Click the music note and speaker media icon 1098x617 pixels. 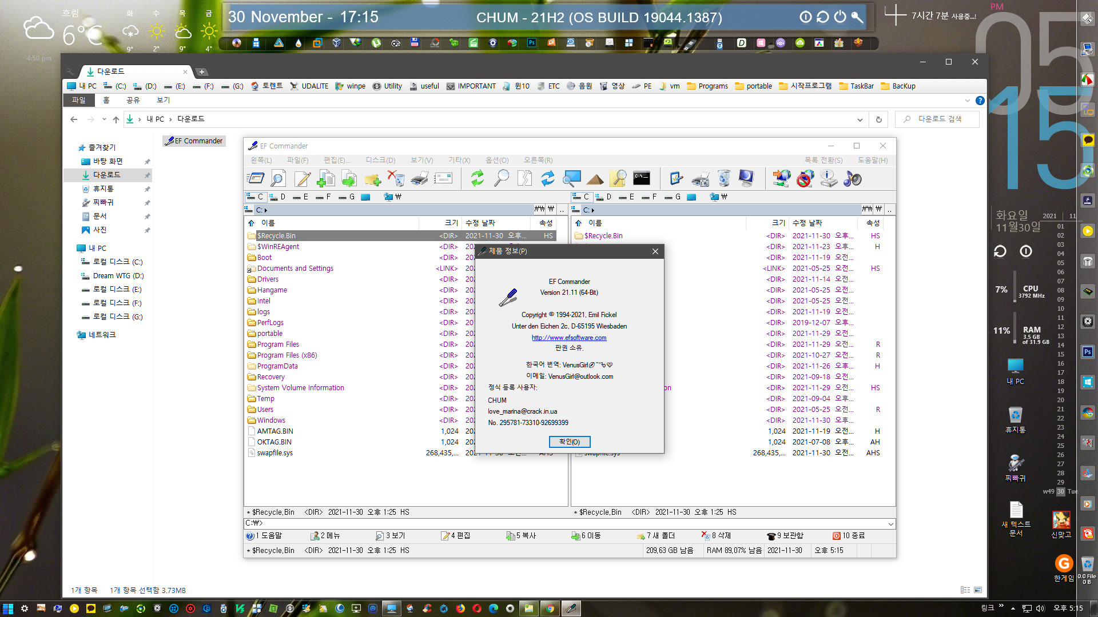(852, 179)
